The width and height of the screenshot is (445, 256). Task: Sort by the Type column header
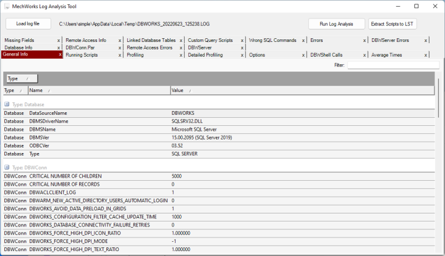tap(15, 90)
